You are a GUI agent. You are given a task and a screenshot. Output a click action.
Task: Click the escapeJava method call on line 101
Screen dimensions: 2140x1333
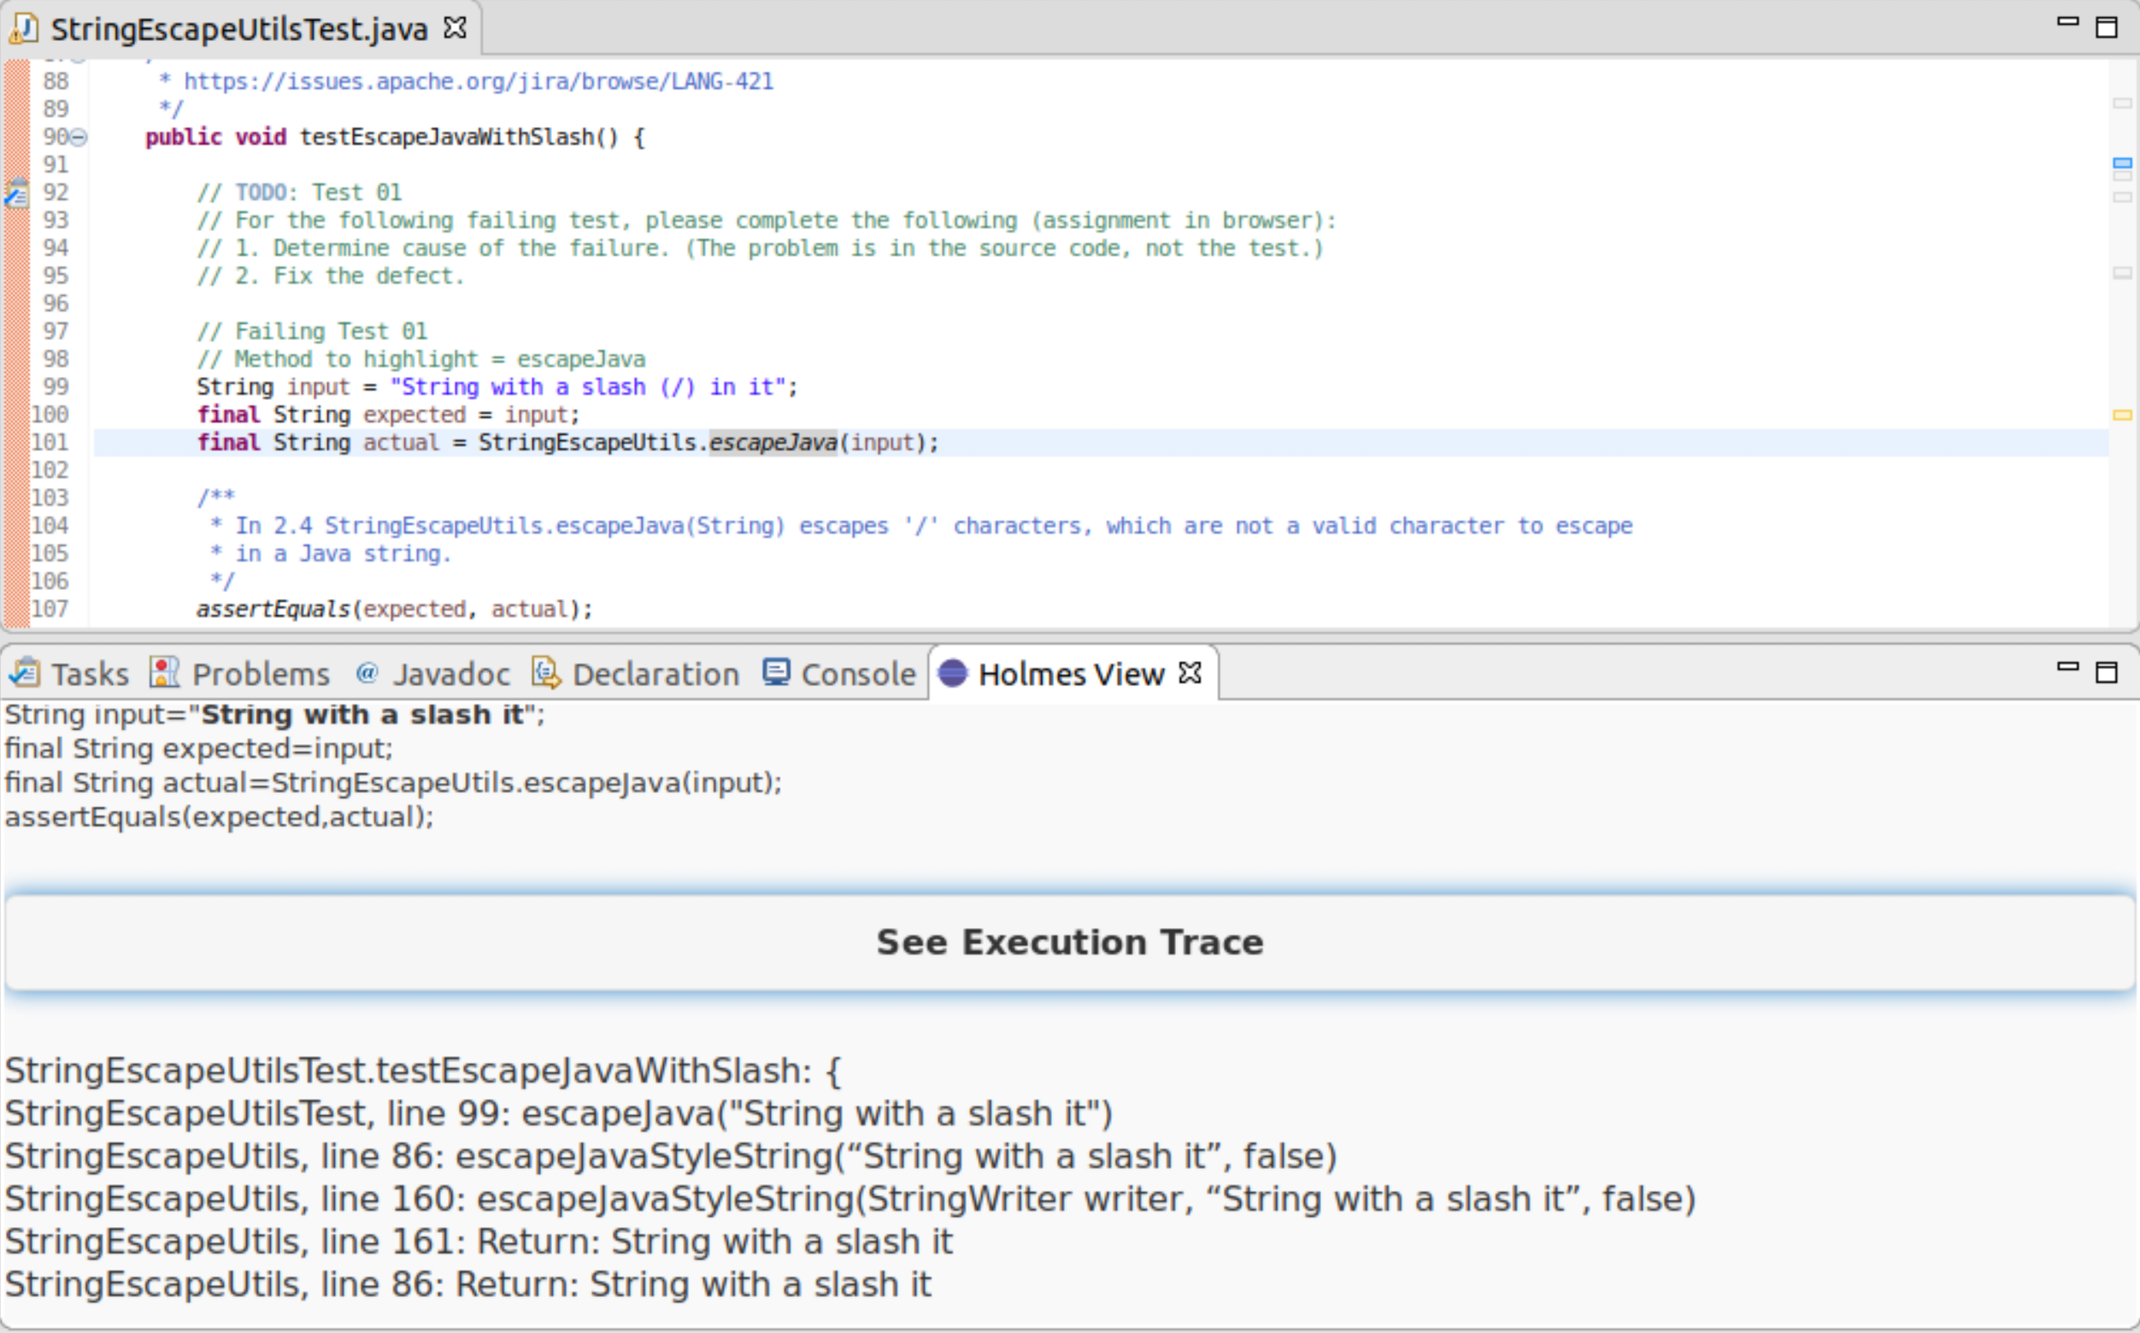773,443
